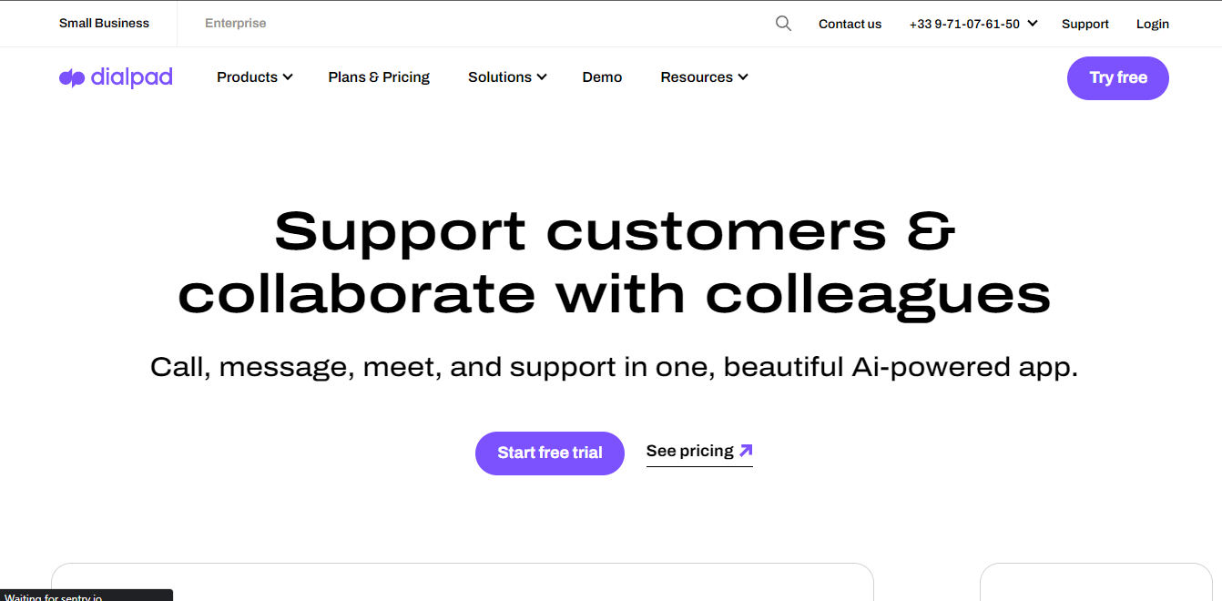Open the Contact us link
Viewport: 1222px width, 601px height.
coord(850,25)
